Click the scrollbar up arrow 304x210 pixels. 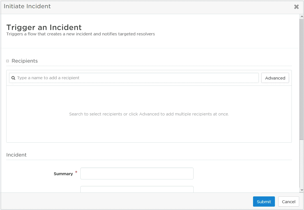[302, 17]
